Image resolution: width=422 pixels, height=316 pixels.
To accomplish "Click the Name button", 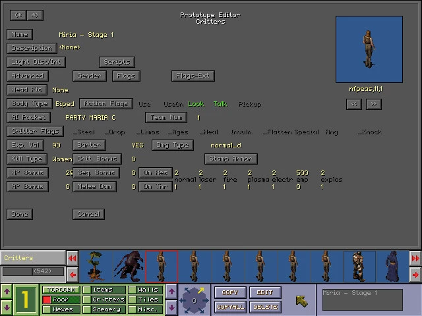I will pos(20,34).
